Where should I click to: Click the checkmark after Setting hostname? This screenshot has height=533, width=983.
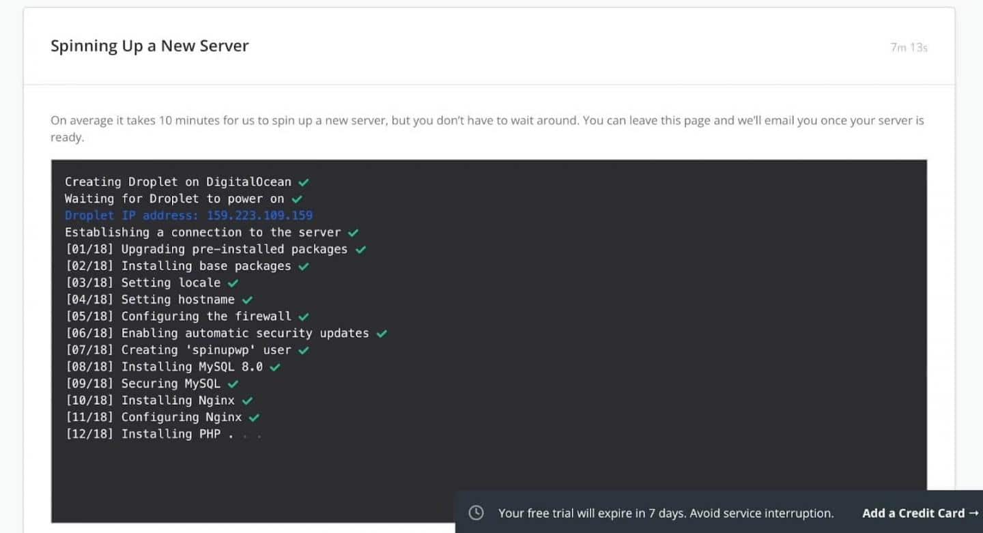coord(247,300)
